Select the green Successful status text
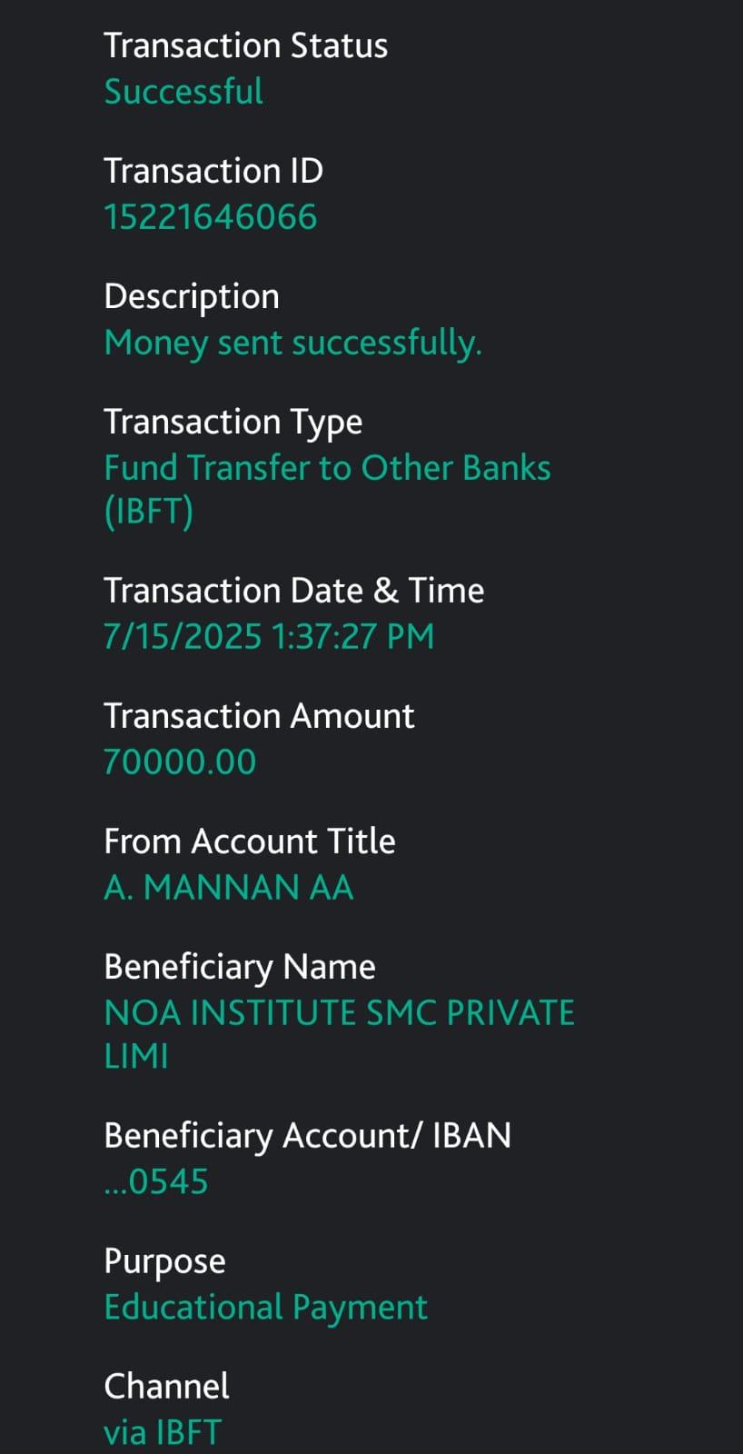This screenshot has height=1454, width=743. [x=183, y=92]
